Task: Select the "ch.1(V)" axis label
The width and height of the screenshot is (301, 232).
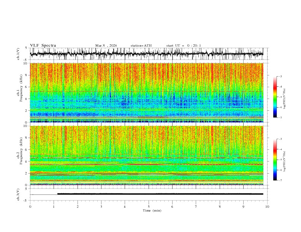Action: [x=18, y=54]
